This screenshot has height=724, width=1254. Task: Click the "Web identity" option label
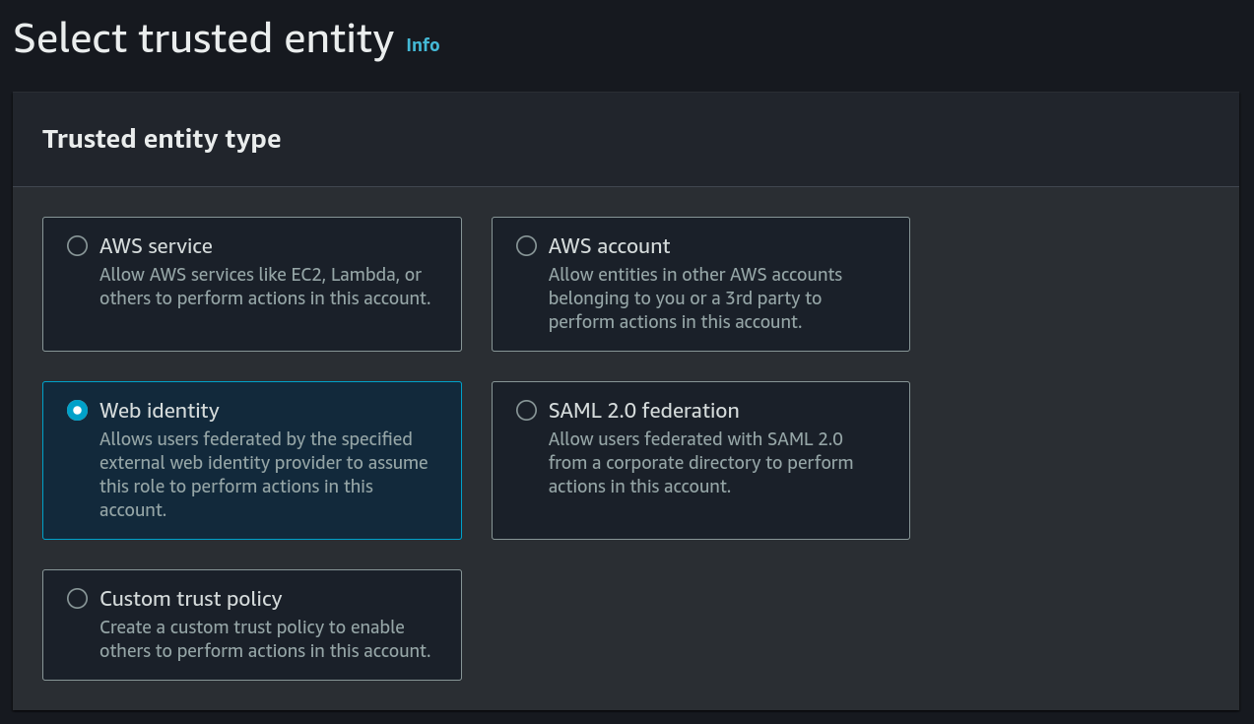coord(160,411)
